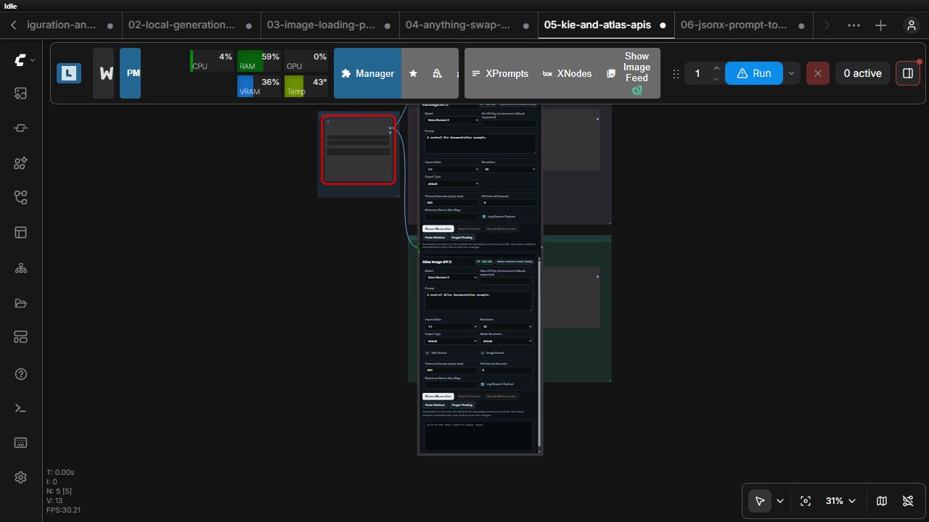Screen dimensions: 929x522
Task: Open the settings gear icon
Action: coord(20,477)
